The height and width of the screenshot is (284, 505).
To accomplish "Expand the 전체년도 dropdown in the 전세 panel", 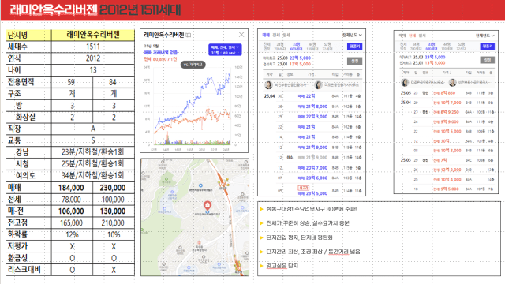I will click(x=485, y=35).
